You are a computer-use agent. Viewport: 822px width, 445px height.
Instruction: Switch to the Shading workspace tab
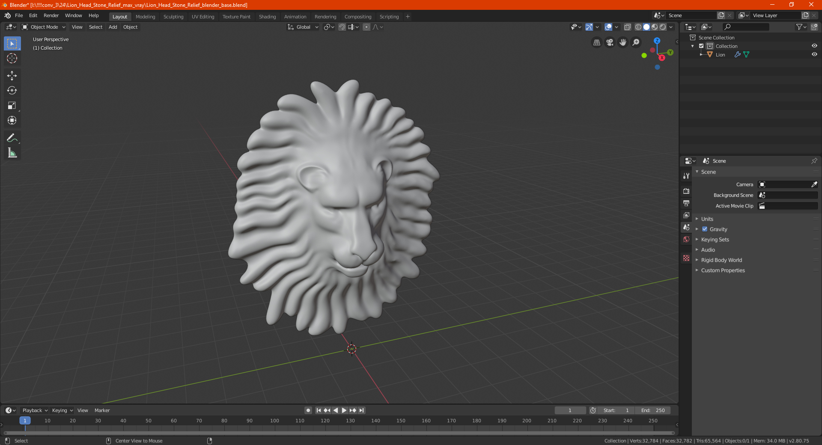point(267,17)
